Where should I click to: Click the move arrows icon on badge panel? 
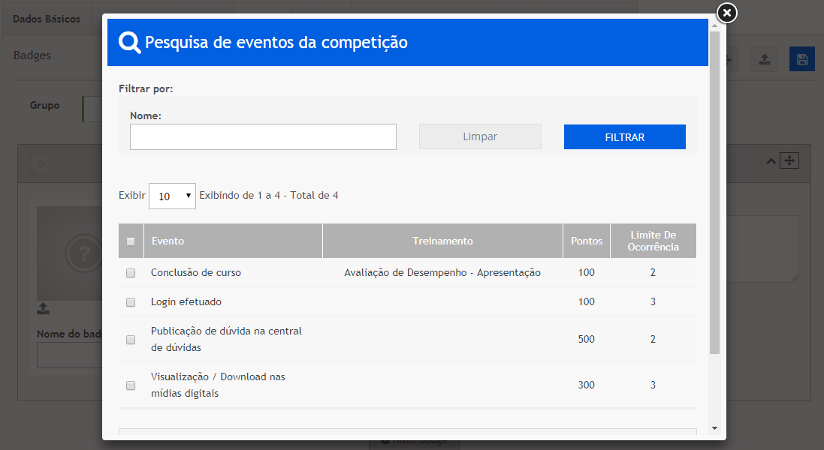789,160
